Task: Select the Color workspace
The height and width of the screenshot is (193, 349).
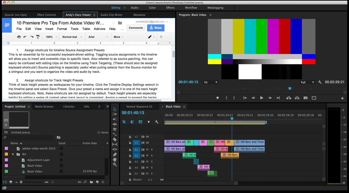Action: pos(152,8)
